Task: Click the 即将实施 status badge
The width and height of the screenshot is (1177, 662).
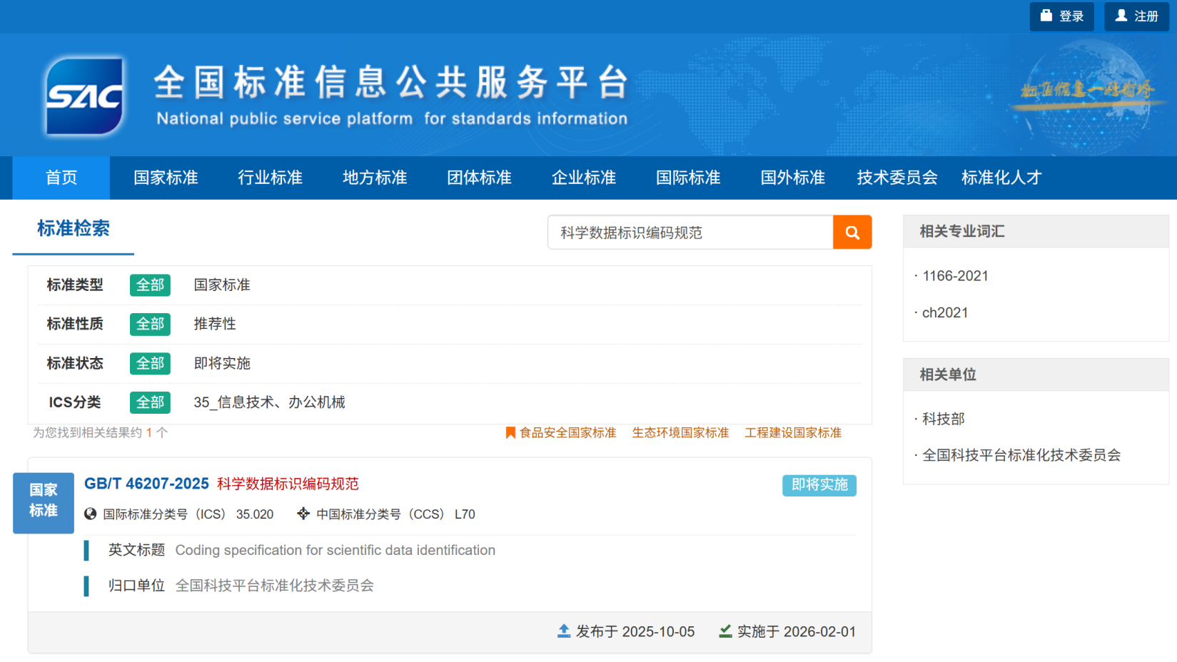Action: (x=819, y=485)
